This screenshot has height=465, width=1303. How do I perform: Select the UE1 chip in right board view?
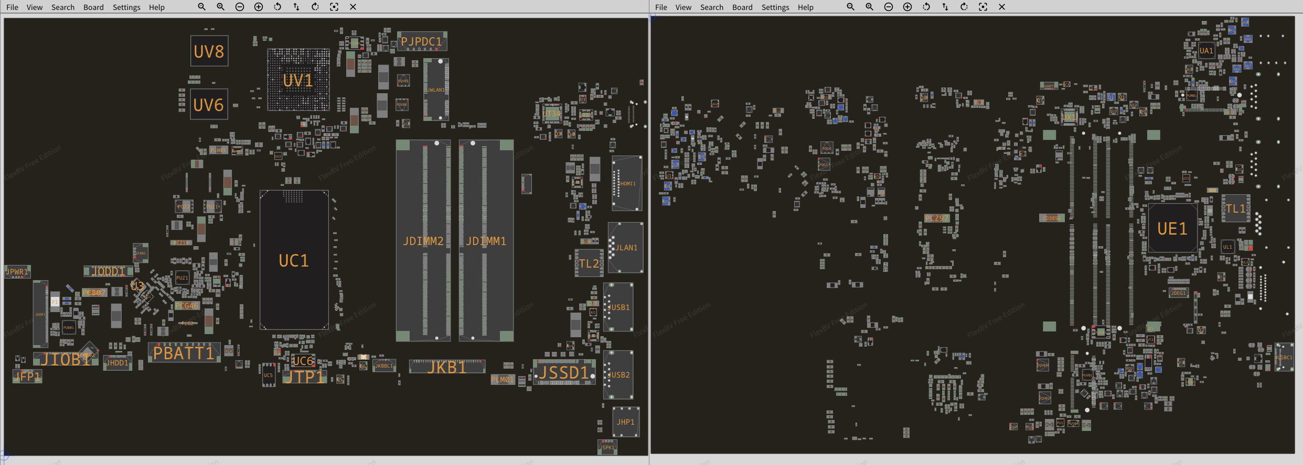(x=1172, y=229)
